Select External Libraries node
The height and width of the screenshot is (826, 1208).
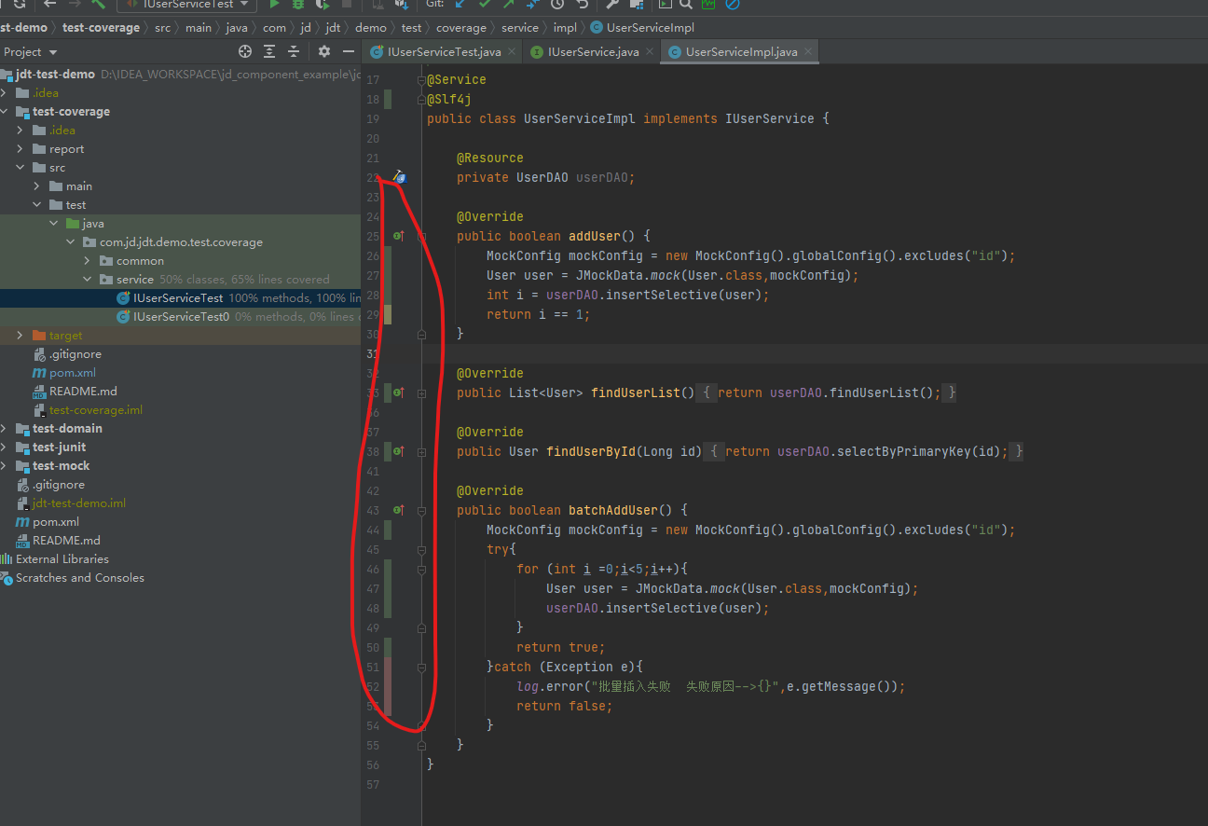[x=62, y=559]
